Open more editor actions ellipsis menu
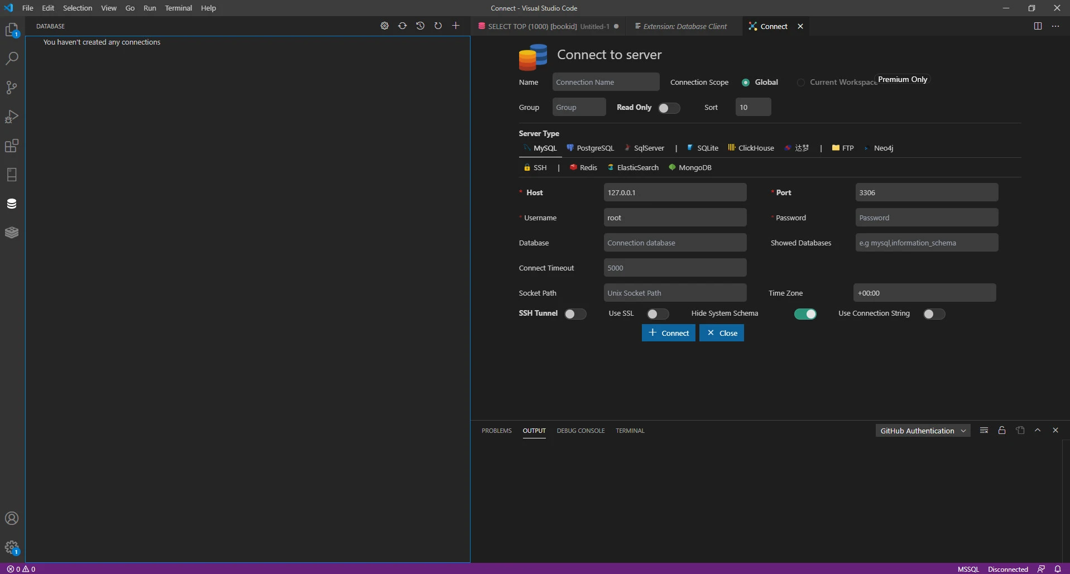 click(x=1055, y=26)
